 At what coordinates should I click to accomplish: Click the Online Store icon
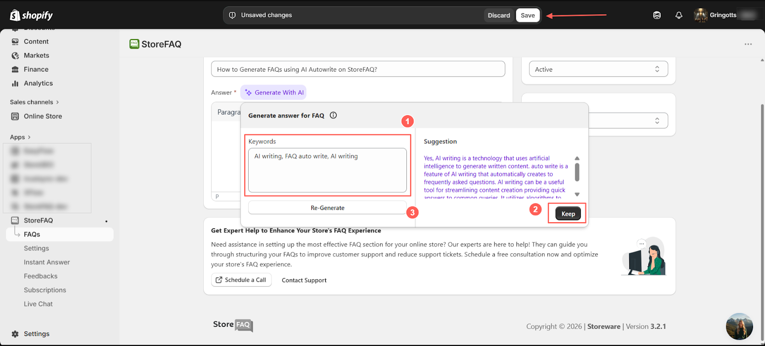click(15, 116)
